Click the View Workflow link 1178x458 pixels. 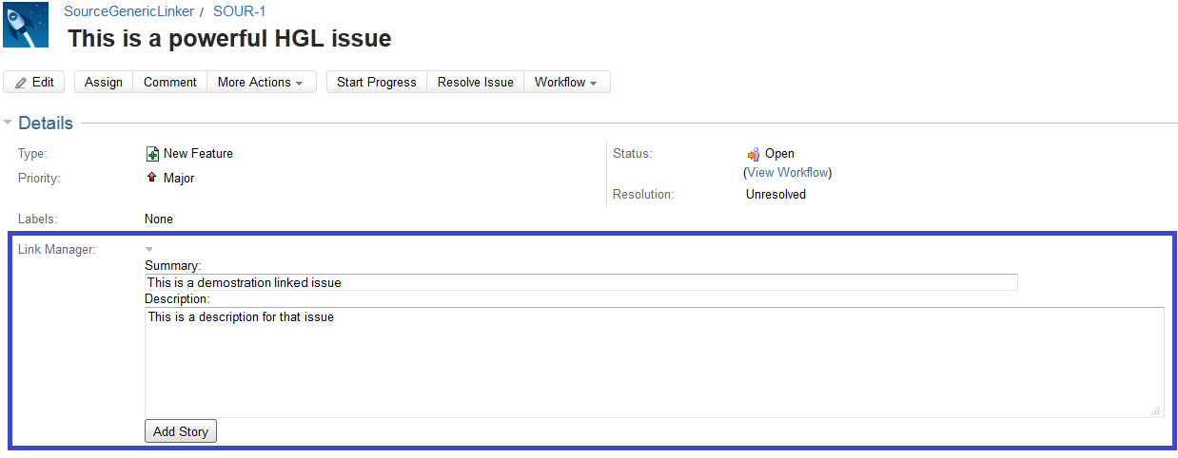(x=787, y=173)
